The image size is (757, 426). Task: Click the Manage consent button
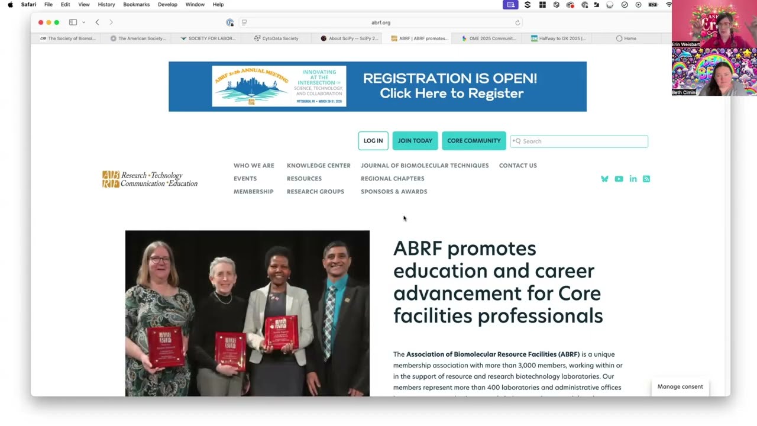pyautogui.click(x=680, y=387)
